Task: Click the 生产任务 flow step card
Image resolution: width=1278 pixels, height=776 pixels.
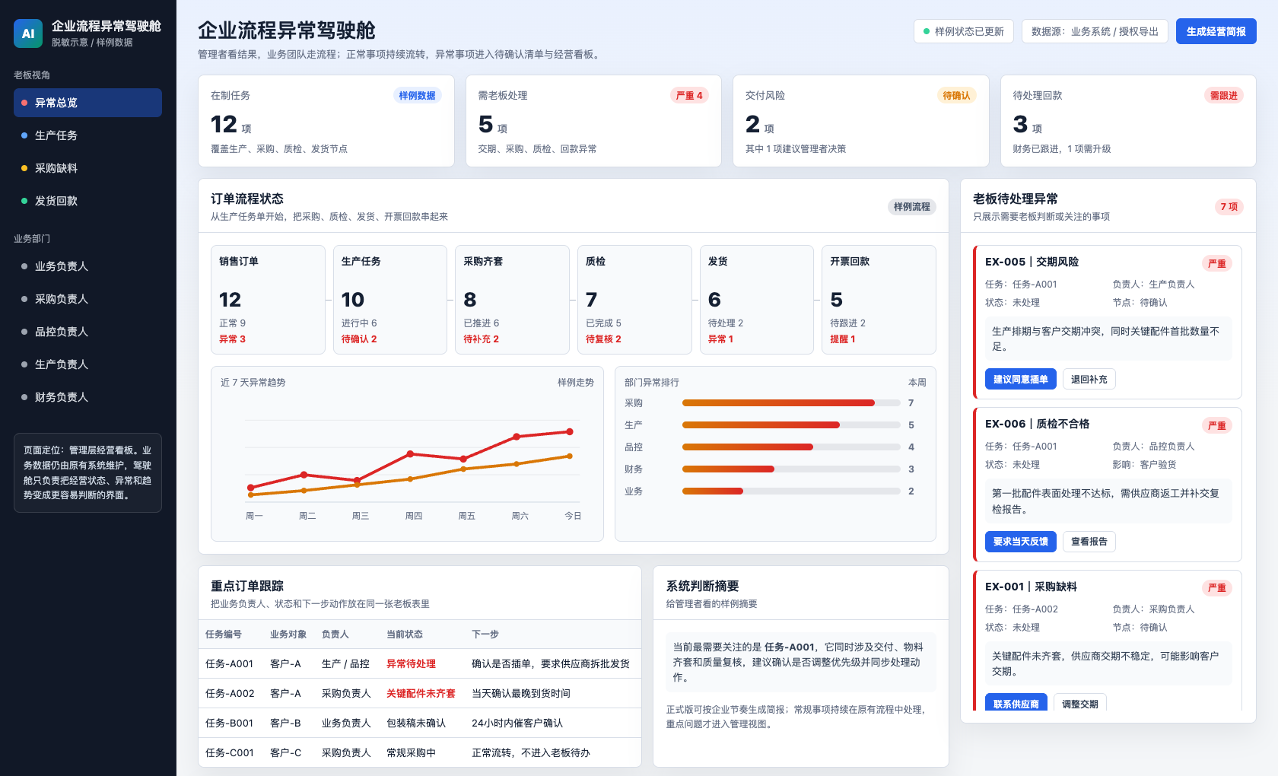Action: point(390,300)
